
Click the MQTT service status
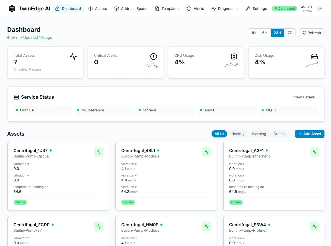pyautogui.click(x=289, y=110)
